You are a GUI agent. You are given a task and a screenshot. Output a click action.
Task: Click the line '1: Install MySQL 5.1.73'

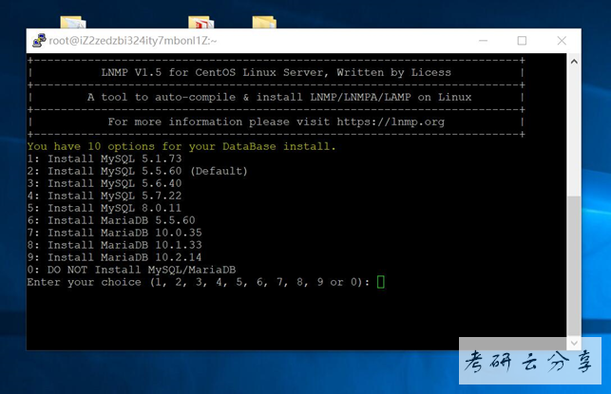tap(105, 159)
